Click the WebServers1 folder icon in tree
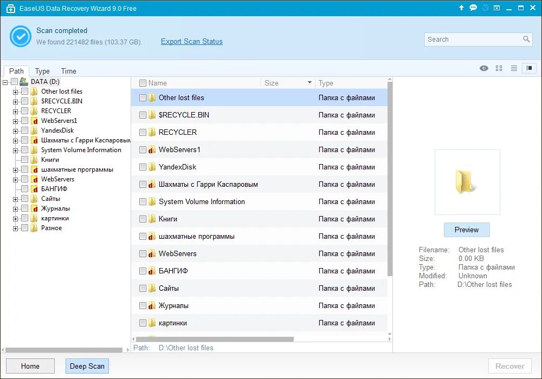542x379 pixels. pos(34,121)
